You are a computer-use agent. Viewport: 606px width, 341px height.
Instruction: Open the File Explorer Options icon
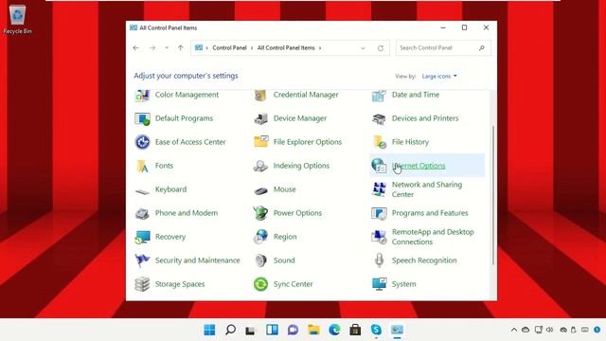261,141
